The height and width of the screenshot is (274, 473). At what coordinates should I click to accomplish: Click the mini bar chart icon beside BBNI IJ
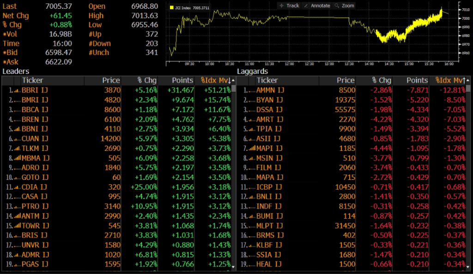pyautogui.click(x=17, y=129)
